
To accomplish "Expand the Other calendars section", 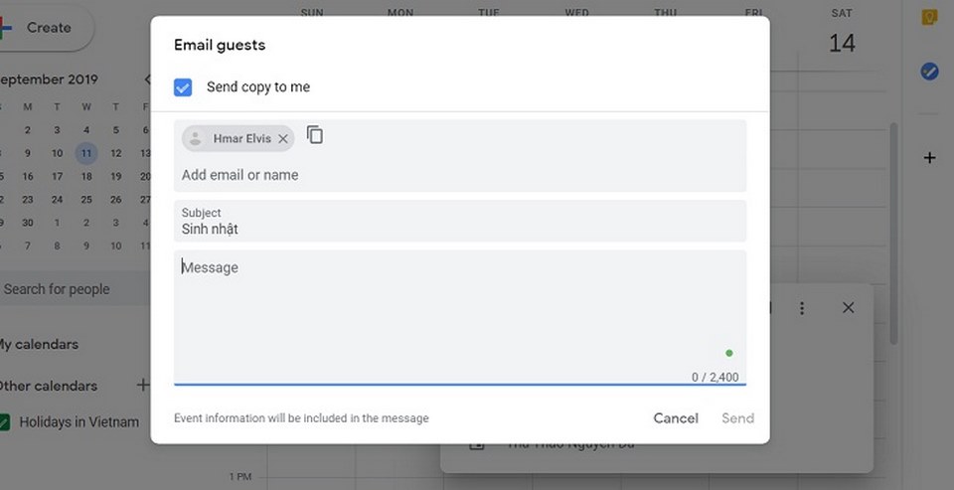I will click(50, 386).
